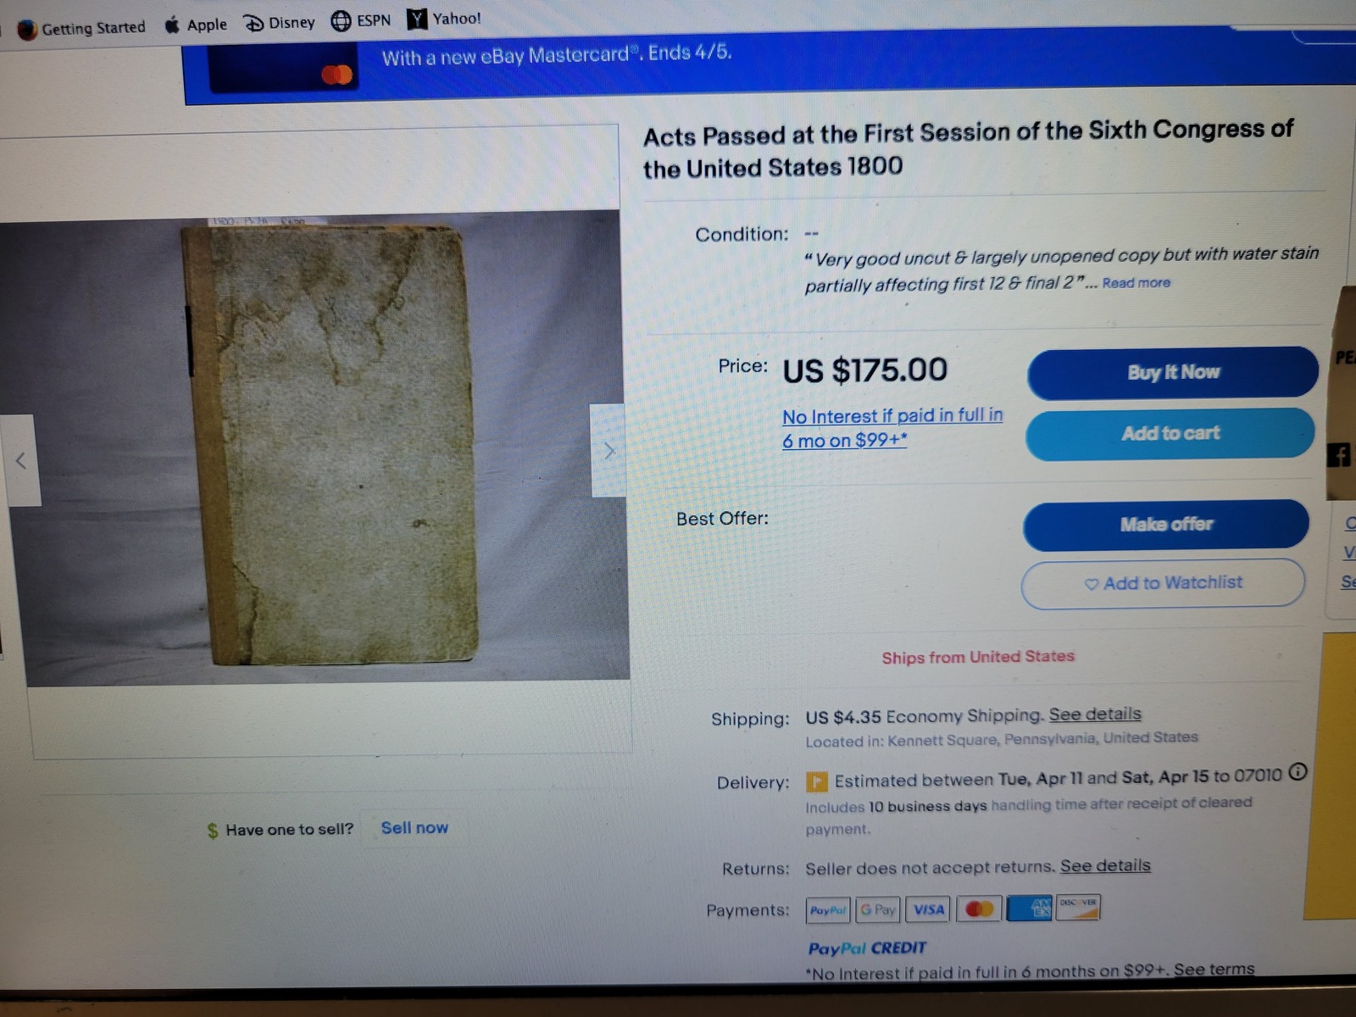
Task: Add the item to cart
Action: click(1170, 434)
